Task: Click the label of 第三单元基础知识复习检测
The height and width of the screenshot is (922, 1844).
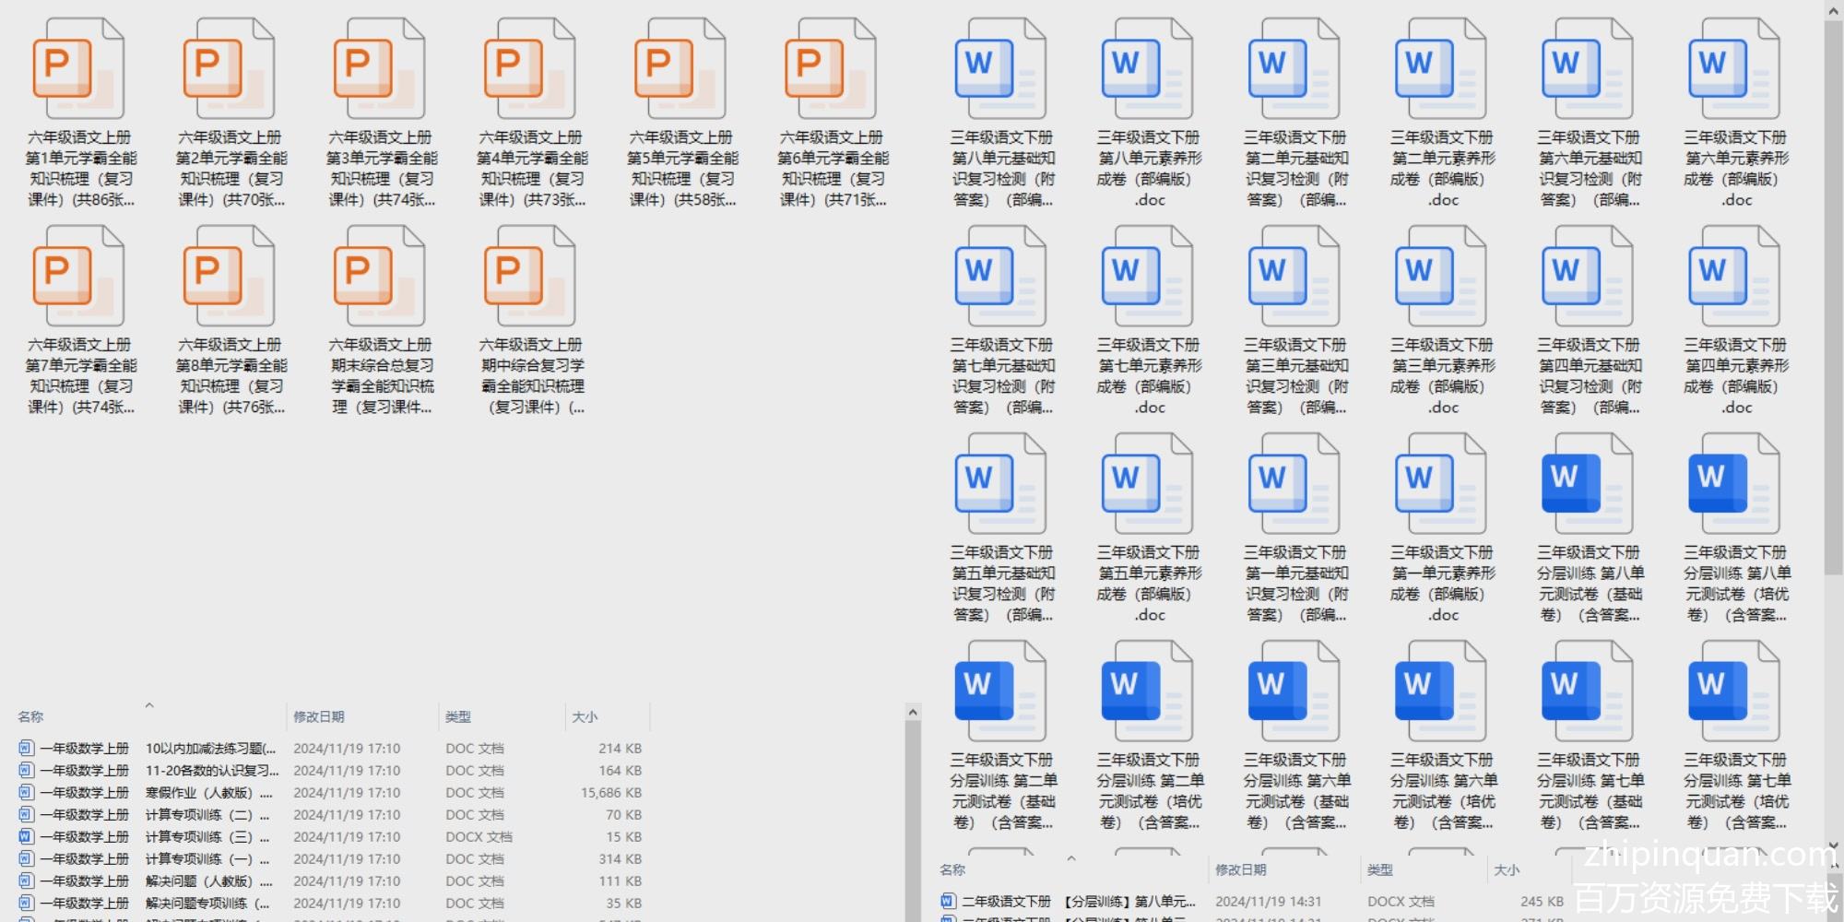Action: pyautogui.click(x=1295, y=376)
